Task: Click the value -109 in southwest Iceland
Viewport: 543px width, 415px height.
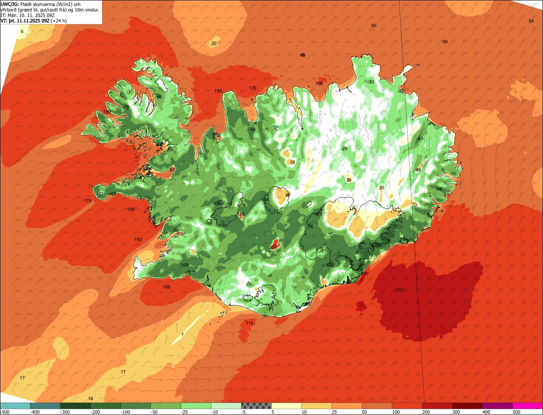Action: coord(184,265)
